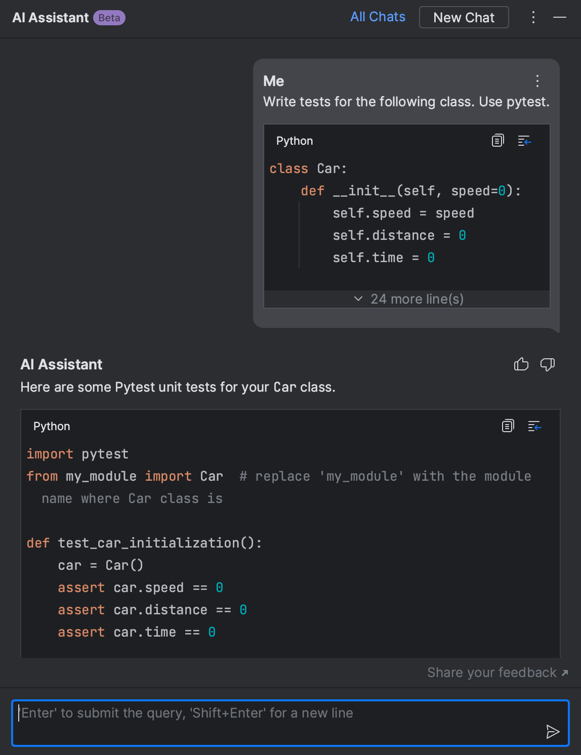Image resolution: width=581 pixels, height=755 pixels.
Task: Insert Car class snippet at caret
Action: (x=524, y=141)
